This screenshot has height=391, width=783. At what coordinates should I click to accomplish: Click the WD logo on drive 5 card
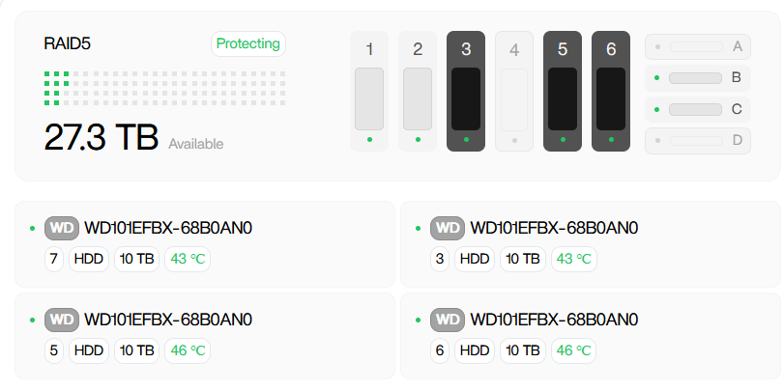[62, 320]
